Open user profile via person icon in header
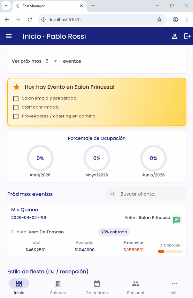 [175, 36]
